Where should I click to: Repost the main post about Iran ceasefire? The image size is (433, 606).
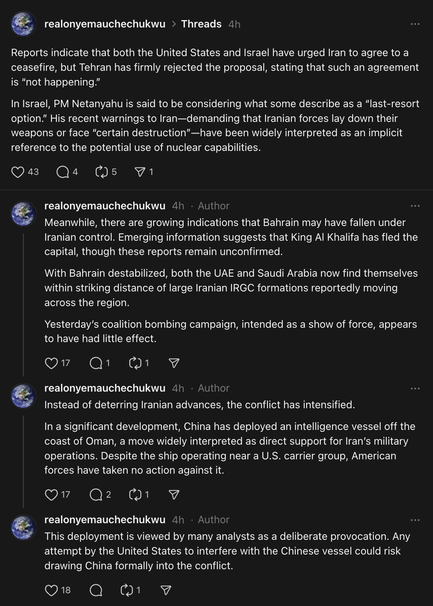[x=101, y=172]
